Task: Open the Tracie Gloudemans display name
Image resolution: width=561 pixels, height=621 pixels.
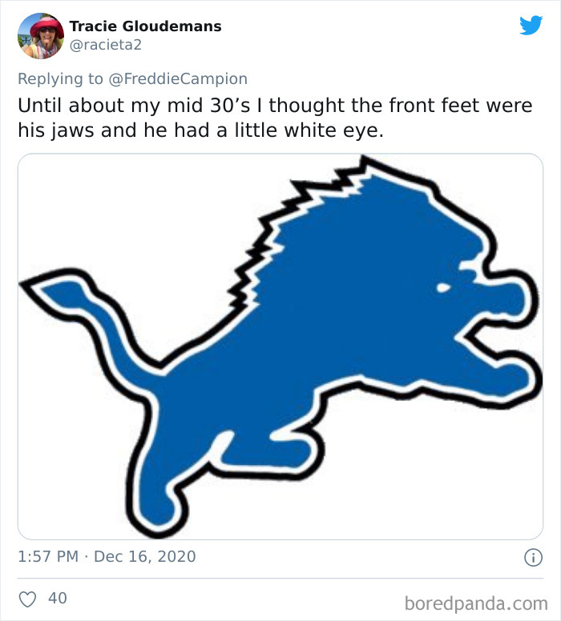Action: (145, 26)
